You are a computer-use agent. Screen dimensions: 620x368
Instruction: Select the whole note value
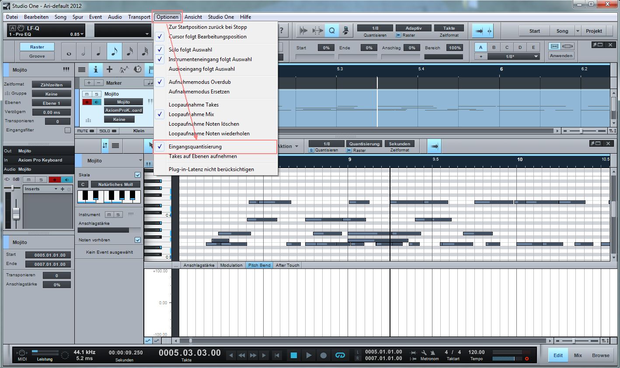[69, 52]
